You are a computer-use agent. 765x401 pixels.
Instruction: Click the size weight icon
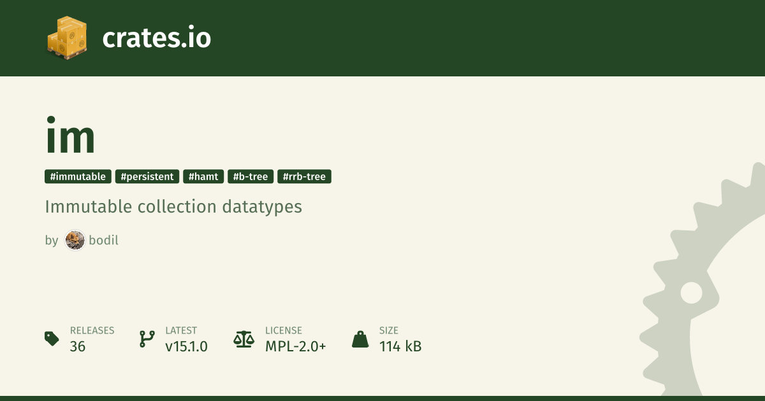pyautogui.click(x=360, y=339)
